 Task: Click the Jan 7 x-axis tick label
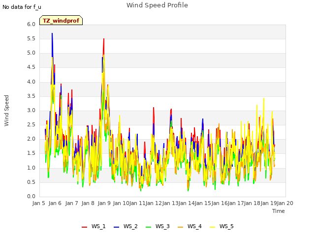pyautogui.click(x=71, y=203)
